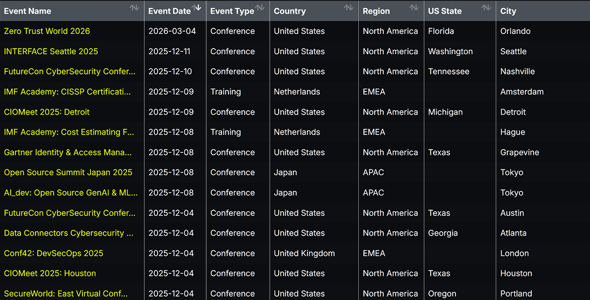Image resolution: width=590 pixels, height=300 pixels.
Task: Click the City column header
Action: (x=508, y=11)
